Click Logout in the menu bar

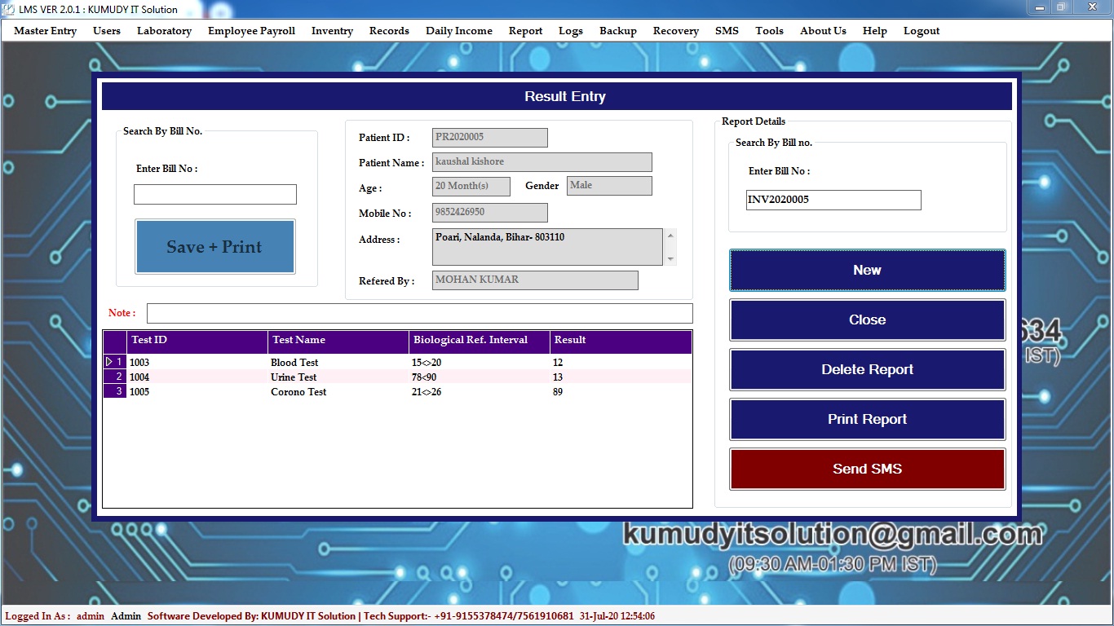(x=921, y=31)
